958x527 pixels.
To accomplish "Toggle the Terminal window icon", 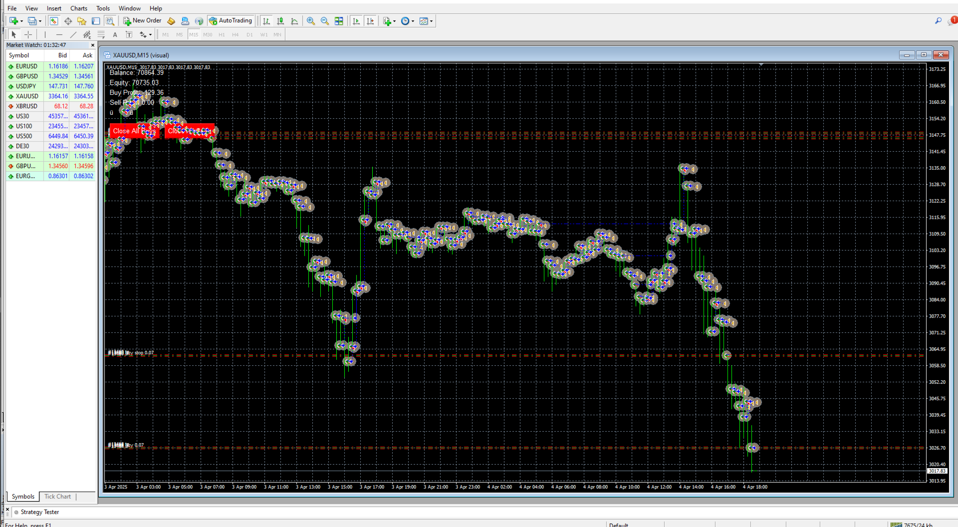I will [x=96, y=21].
